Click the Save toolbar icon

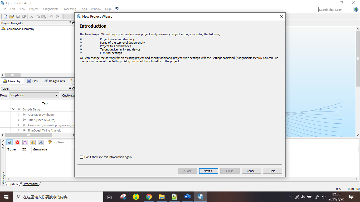pos(18,17)
